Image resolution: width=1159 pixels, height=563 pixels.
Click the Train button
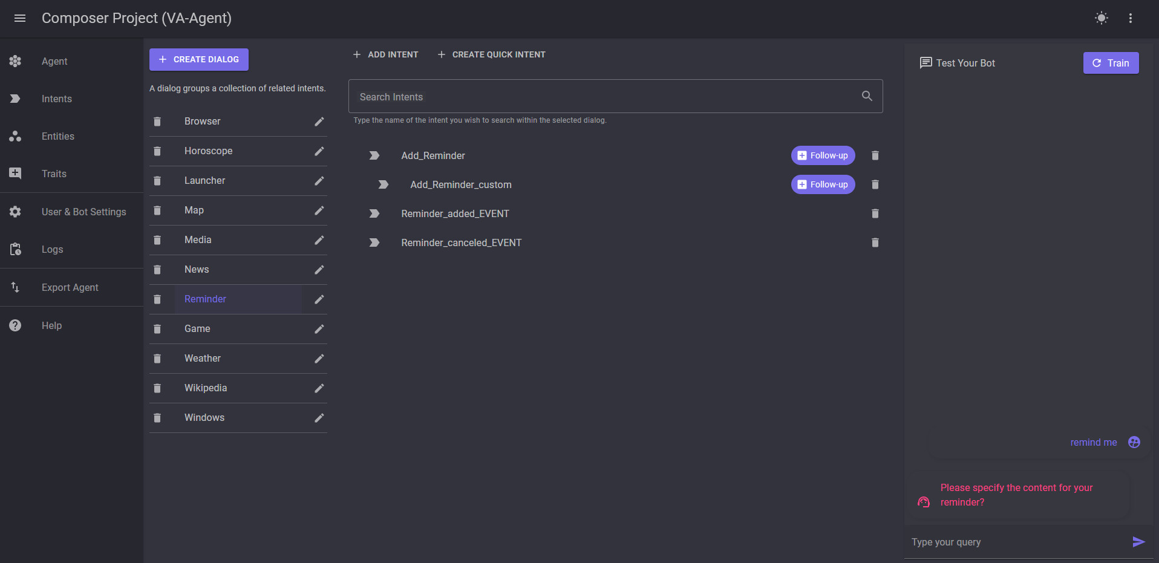tap(1111, 63)
